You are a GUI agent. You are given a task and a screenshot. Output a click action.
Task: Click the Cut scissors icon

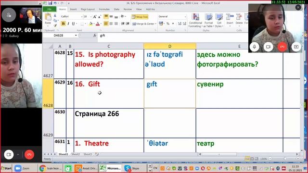tap(55, 15)
